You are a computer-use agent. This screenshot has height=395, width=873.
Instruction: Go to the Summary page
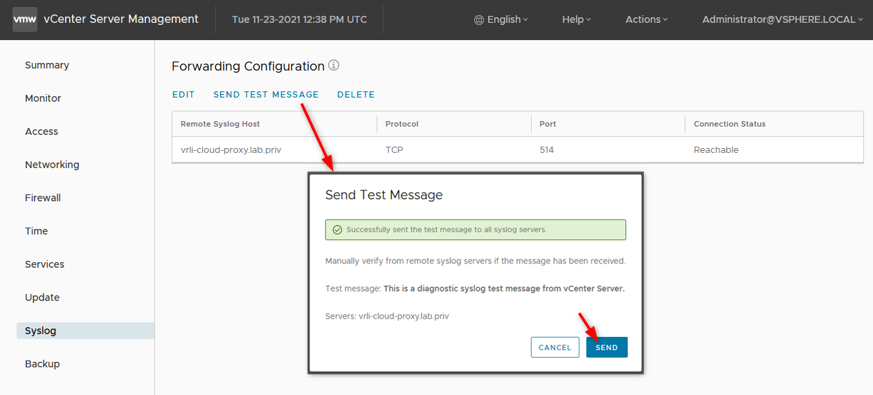(47, 65)
